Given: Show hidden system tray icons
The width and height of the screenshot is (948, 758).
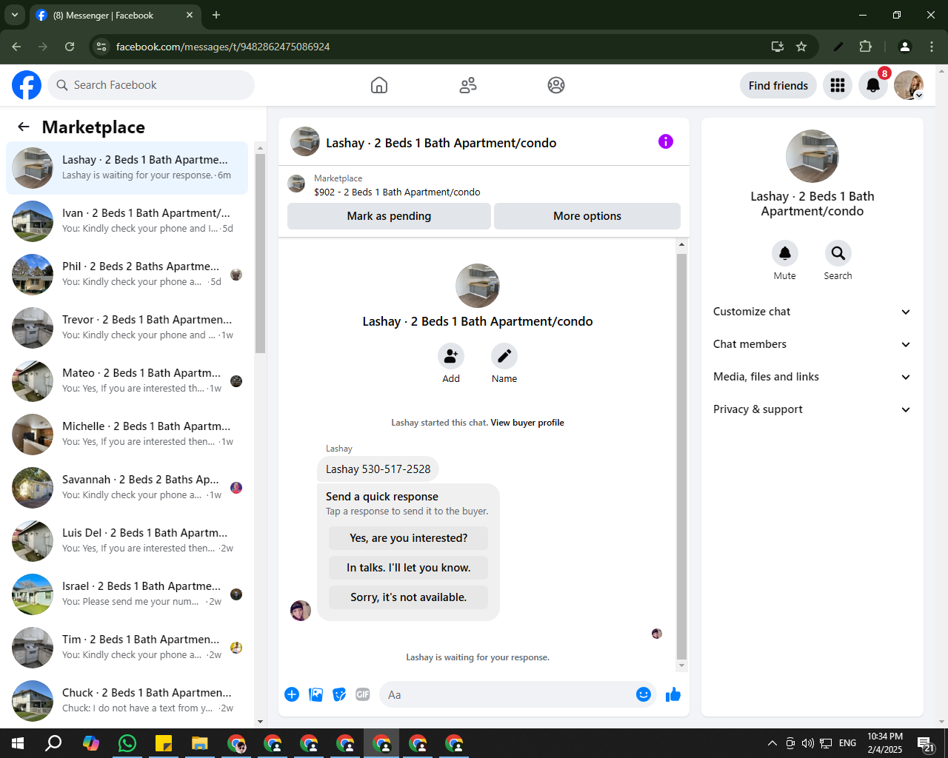Looking at the screenshot, I should [772, 743].
